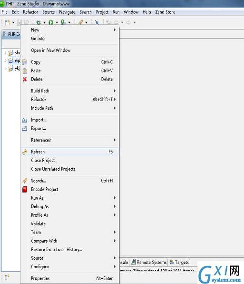Choose New in the context menu
The image size is (244, 284).
click(x=70, y=30)
